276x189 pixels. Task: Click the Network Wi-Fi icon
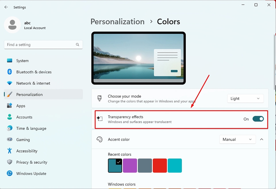pos(9,83)
